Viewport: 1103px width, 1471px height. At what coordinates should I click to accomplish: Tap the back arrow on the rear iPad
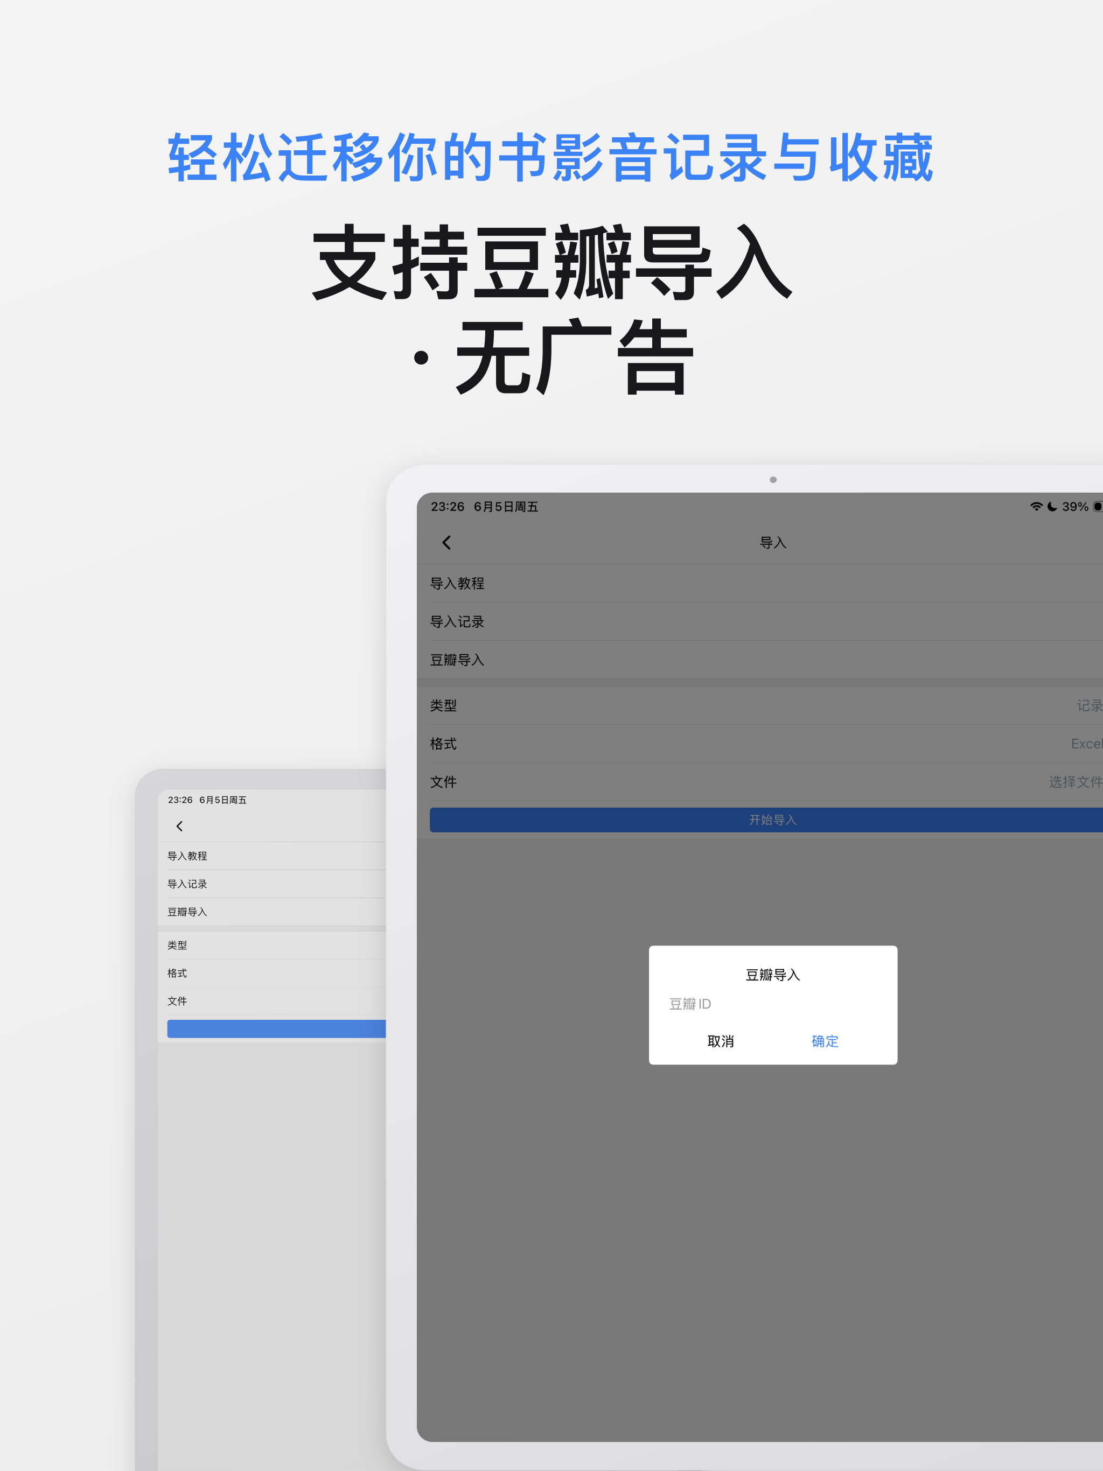click(x=179, y=826)
